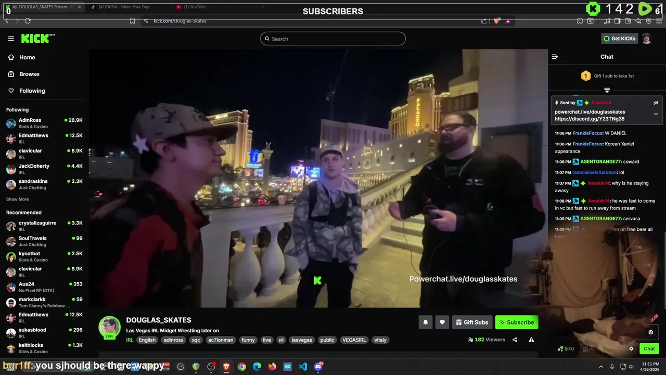The height and width of the screenshot is (375, 666).
Task: Open Discord from taskbar
Action: click(318, 367)
